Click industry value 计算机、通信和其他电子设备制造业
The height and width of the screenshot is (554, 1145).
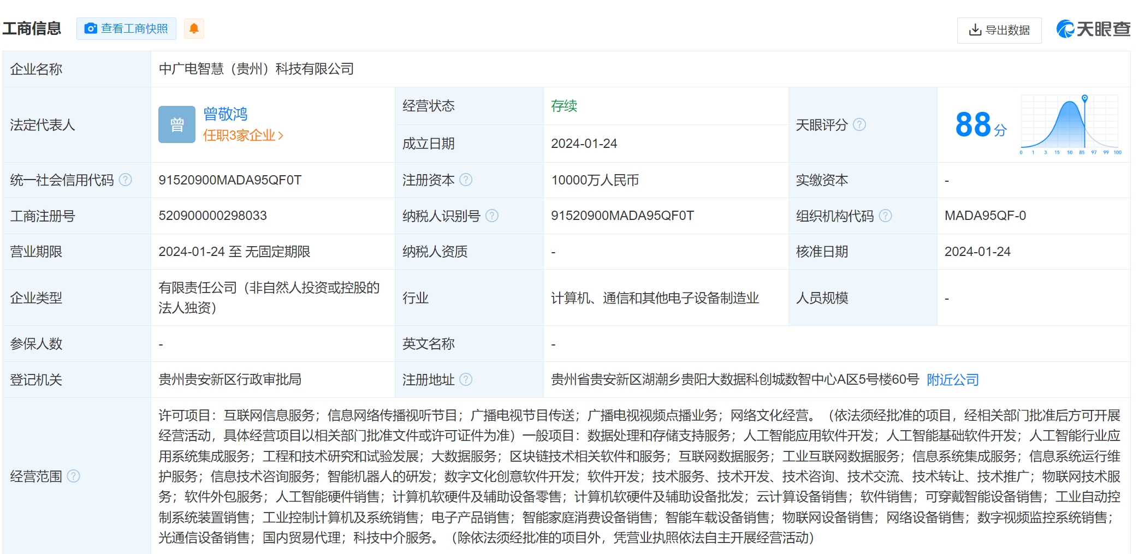point(655,298)
